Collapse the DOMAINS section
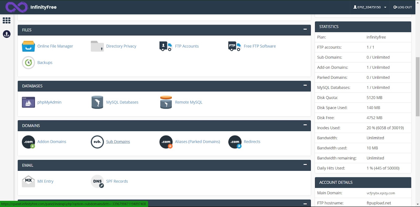The width and height of the screenshot is (420, 207). point(305,125)
